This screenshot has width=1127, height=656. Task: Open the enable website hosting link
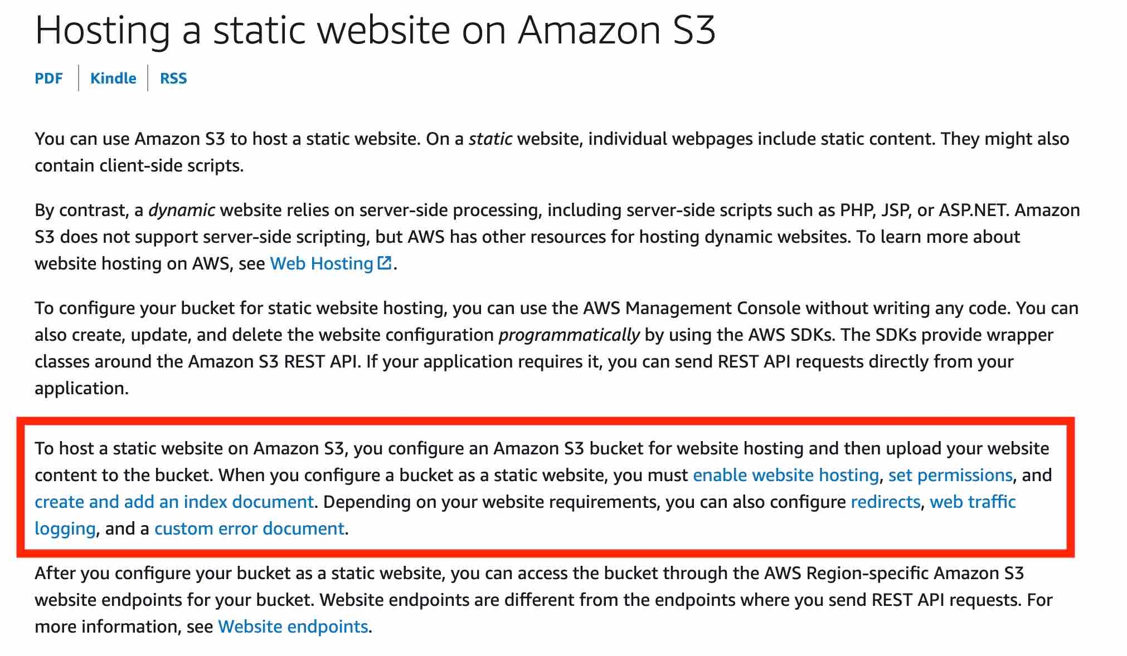786,475
